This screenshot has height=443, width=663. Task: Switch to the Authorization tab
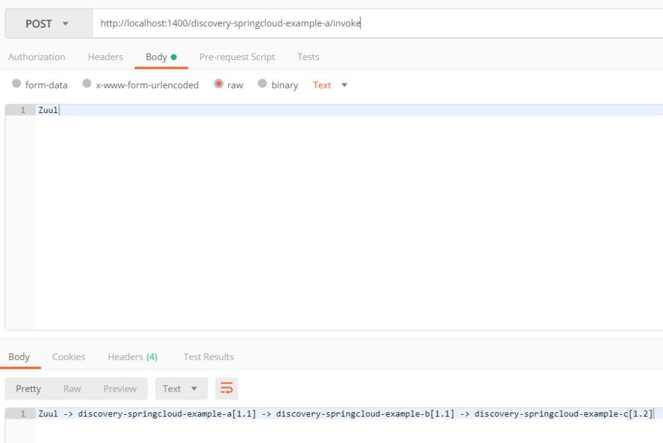(37, 56)
